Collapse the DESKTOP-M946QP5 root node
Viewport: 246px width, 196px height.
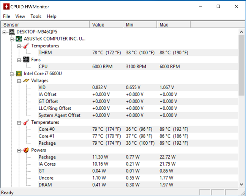[x=5, y=32]
